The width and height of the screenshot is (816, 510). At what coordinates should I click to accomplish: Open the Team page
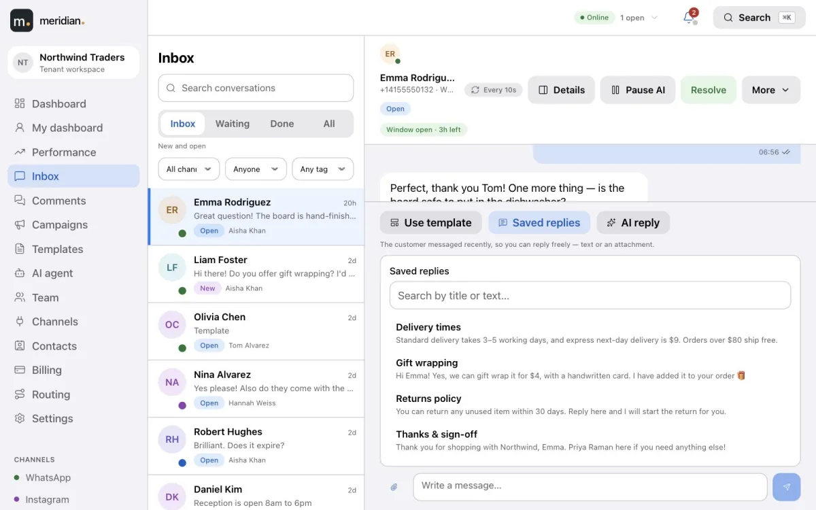point(73,297)
